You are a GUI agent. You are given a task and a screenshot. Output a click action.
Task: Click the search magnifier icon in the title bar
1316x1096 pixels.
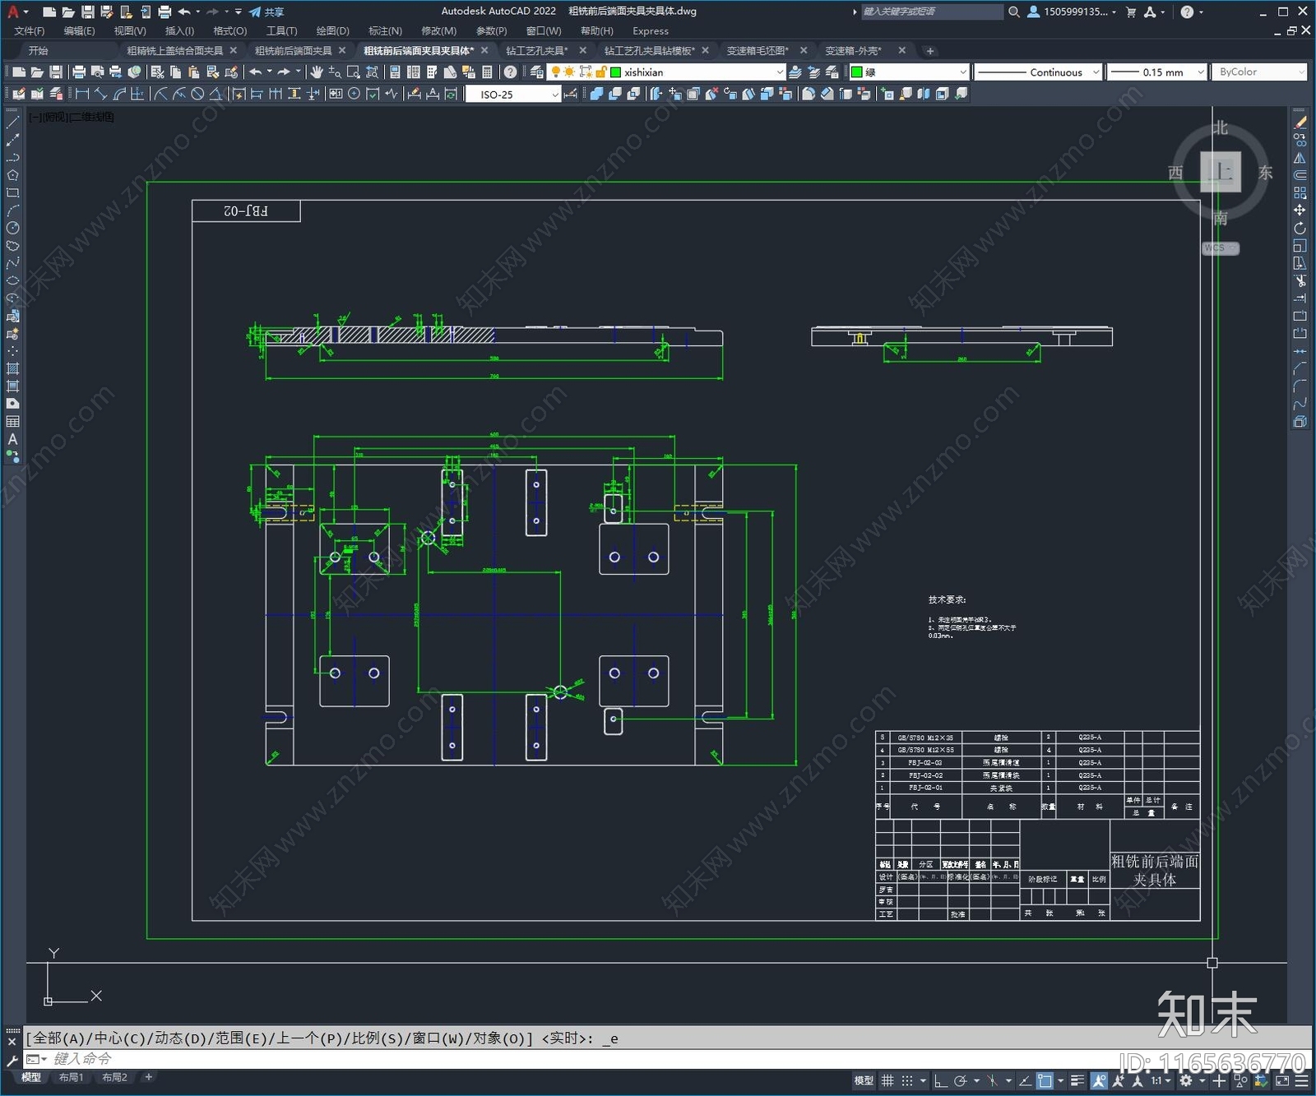(1014, 12)
